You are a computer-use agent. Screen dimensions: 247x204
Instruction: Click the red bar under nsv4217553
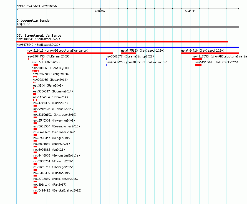[x=197, y=59]
